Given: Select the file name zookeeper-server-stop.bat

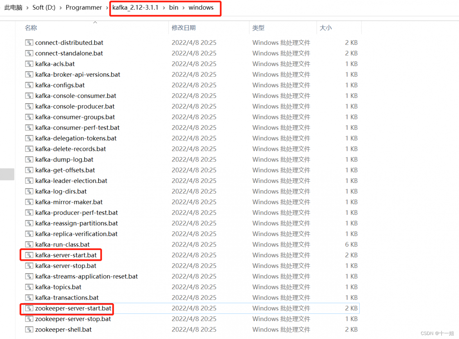Looking at the screenshot, I should click(73, 319).
